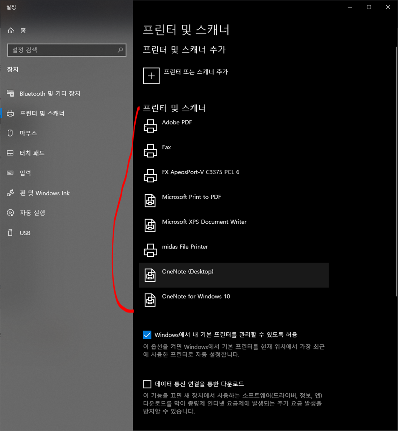Viewport: 398px width, 431px height.
Task: Click the OneNote for Windows 10 icon
Action: pyautogui.click(x=150, y=300)
